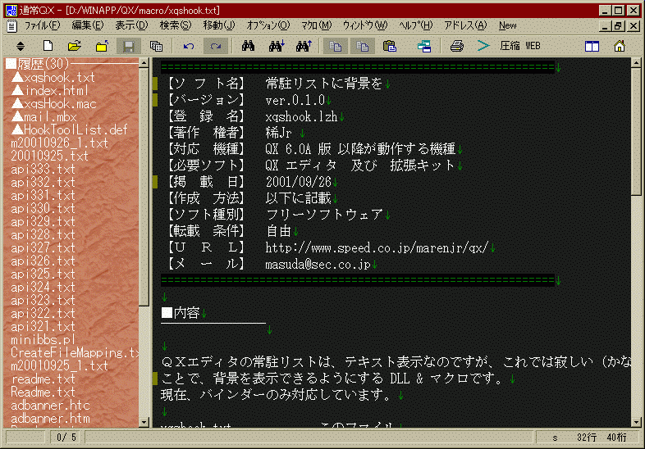Open m20010925_1.txt from history
Viewport: 645px width, 449px height.
point(59,366)
